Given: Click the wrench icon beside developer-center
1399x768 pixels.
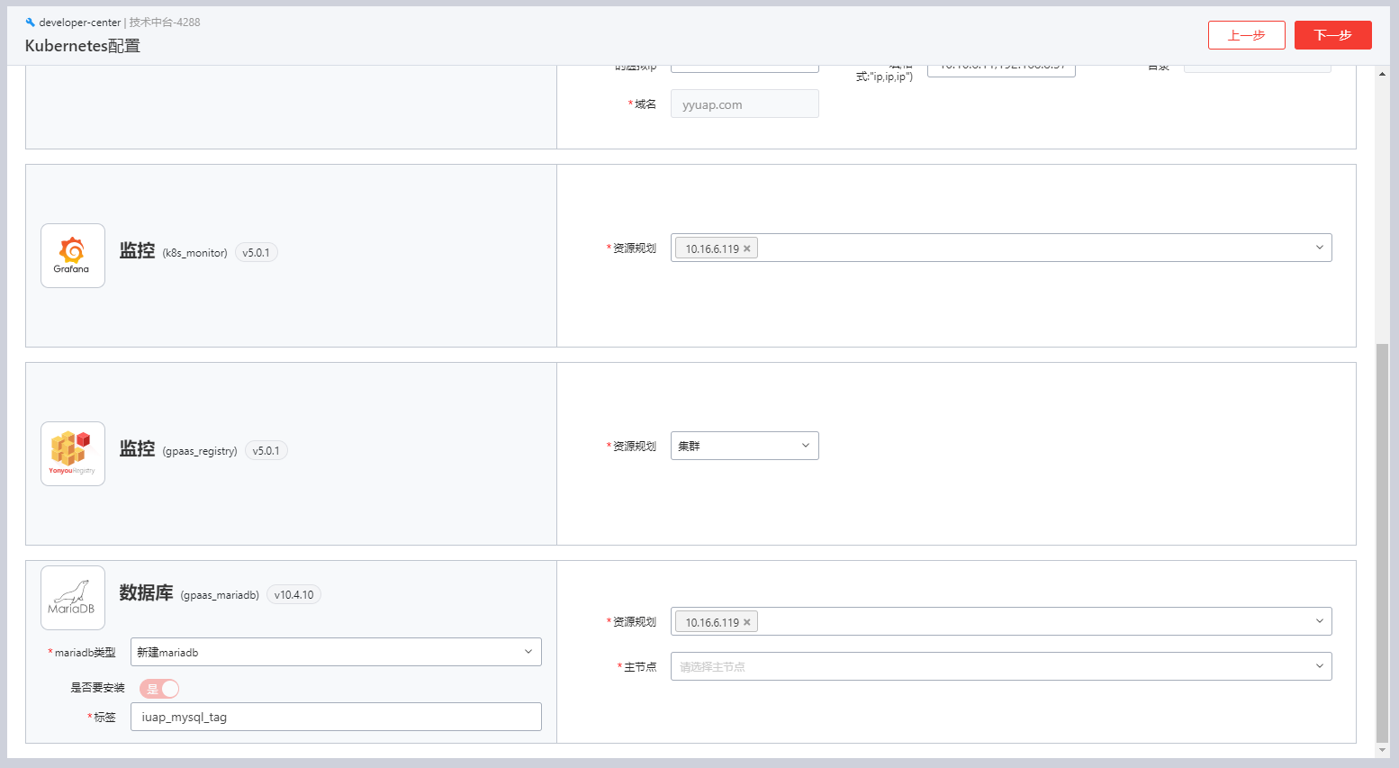Looking at the screenshot, I should (30, 23).
